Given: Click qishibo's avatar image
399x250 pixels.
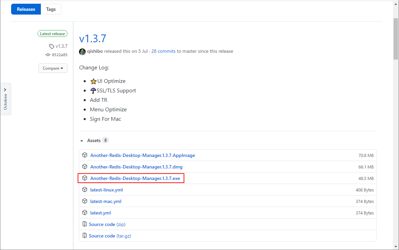Looking at the screenshot, I should (82, 51).
